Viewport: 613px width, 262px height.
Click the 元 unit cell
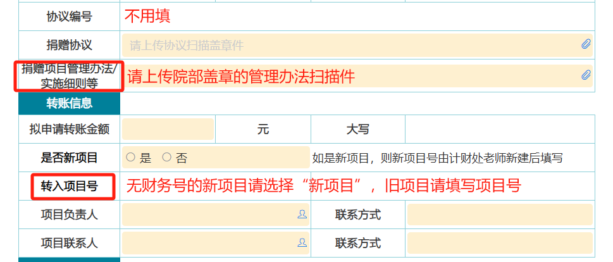tap(263, 129)
